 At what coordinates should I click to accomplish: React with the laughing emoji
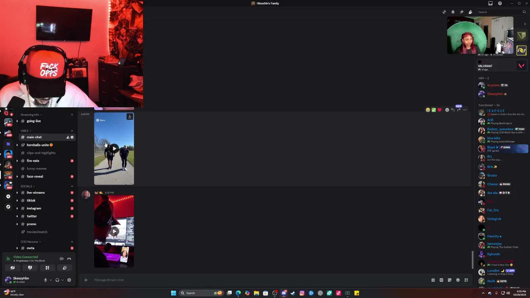[x=428, y=110]
